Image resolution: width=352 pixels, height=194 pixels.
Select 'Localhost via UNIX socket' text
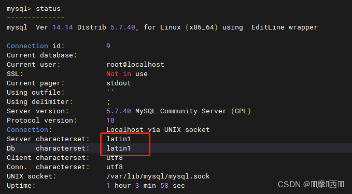tap(158, 130)
